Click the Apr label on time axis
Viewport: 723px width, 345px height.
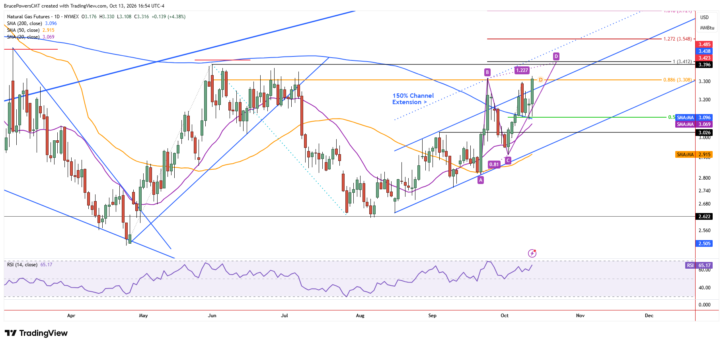pos(71,316)
